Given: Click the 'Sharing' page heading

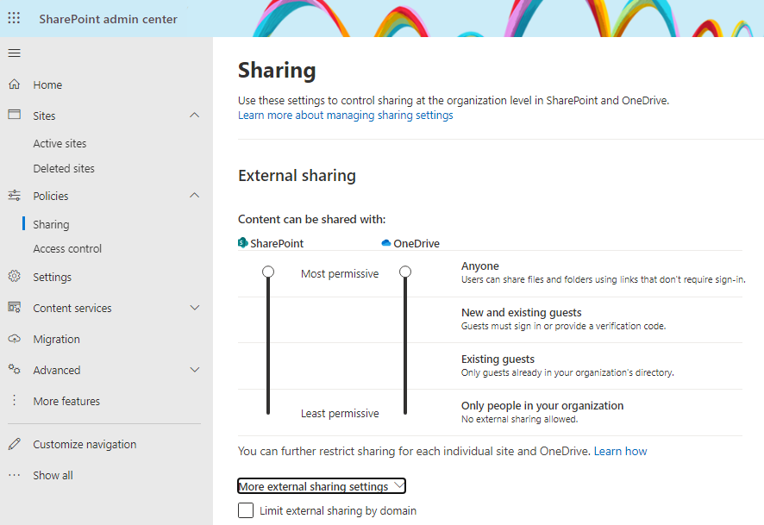Looking at the screenshot, I should click(x=277, y=71).
